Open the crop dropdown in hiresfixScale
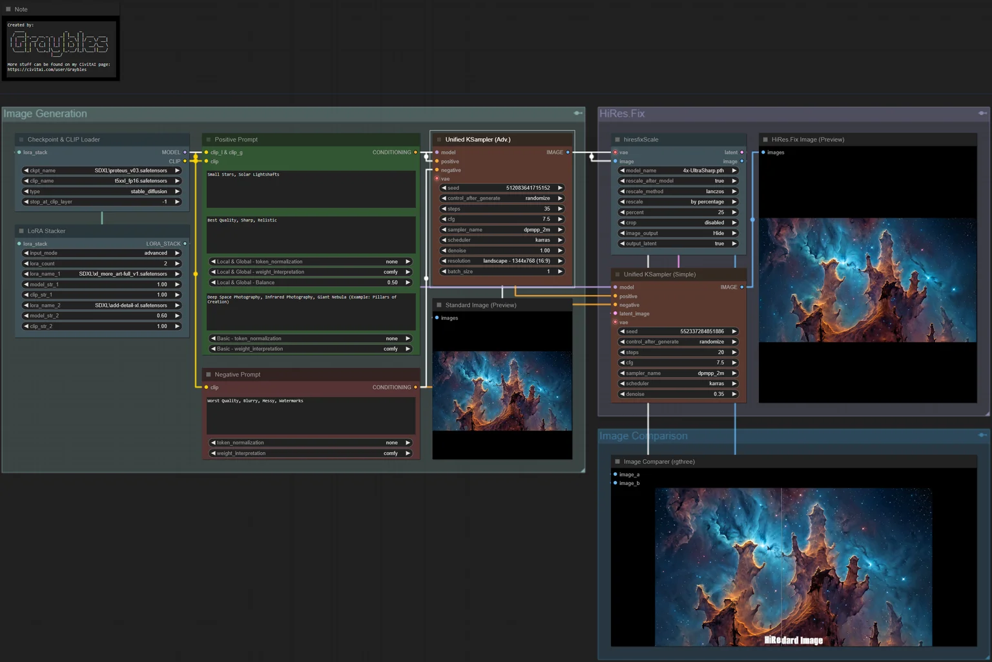The image size is (992, 662). [x=678, y=223]
